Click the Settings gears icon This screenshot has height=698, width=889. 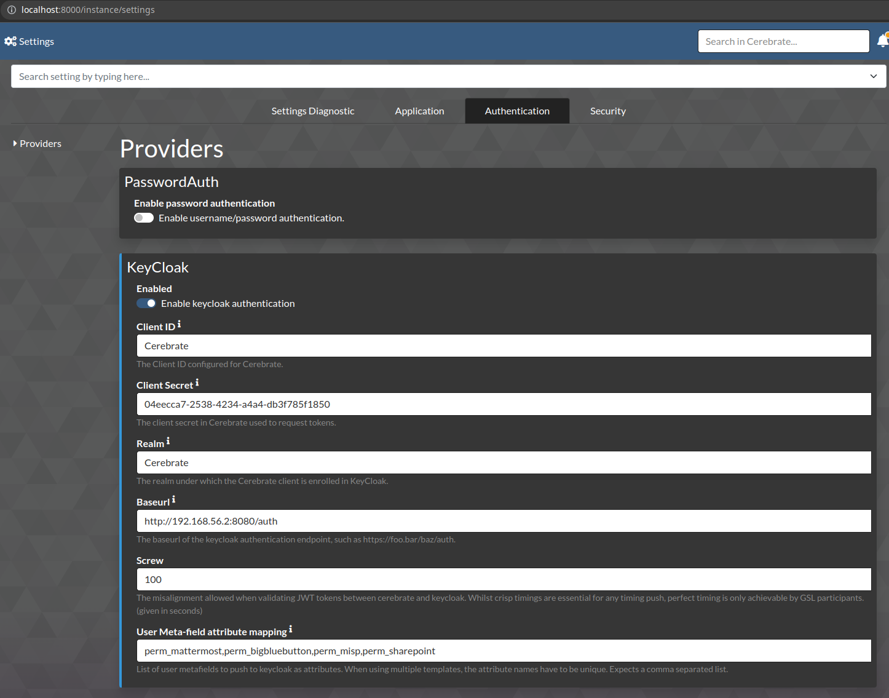[10, 41]
